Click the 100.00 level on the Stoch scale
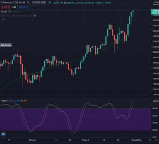The image size is (159, 144). [156, 101]
